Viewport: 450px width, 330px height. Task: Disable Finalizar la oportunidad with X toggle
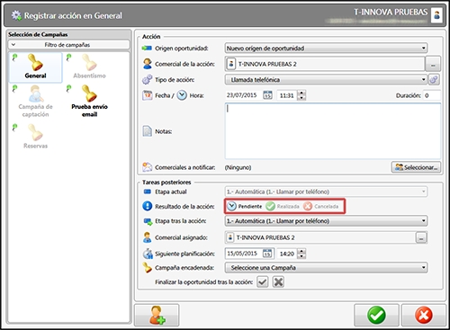[x=278, y=281]
